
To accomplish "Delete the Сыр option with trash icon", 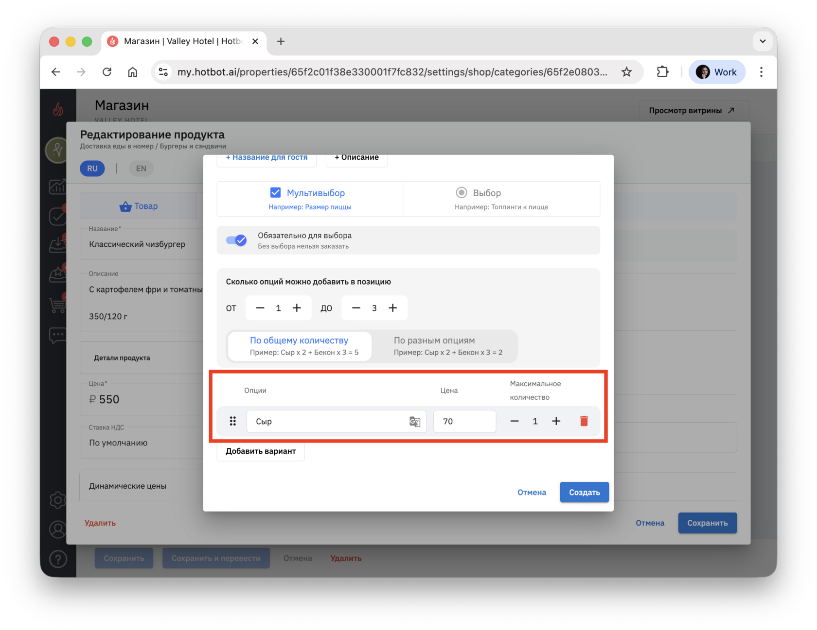I will point(584,421).
